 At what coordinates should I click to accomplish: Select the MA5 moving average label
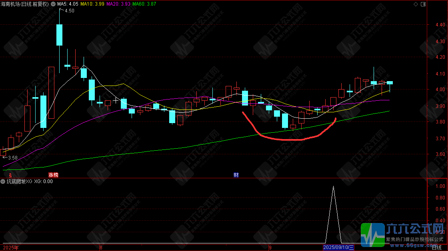coord(68,4)
